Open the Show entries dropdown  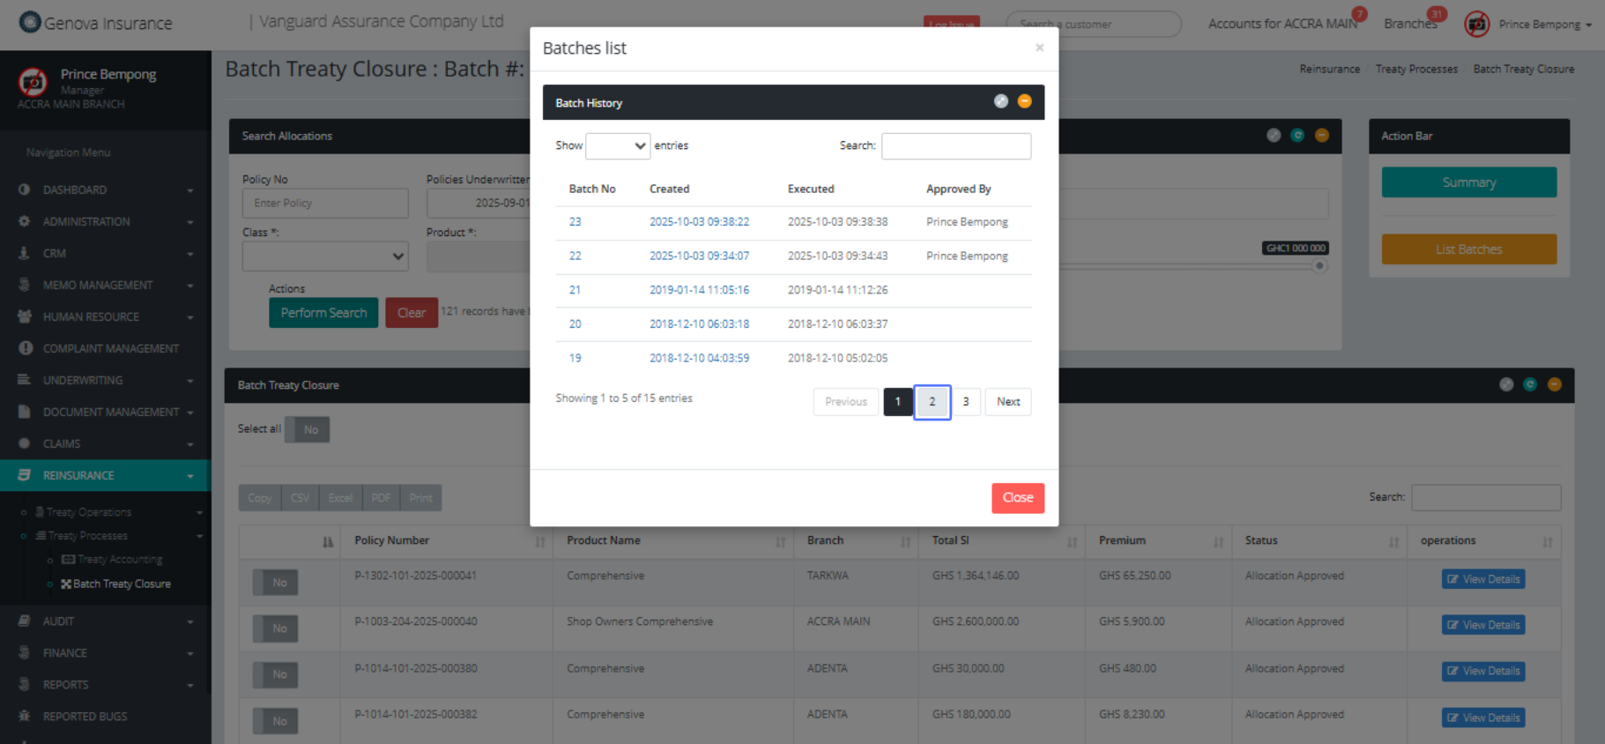(x=617, y=145)
